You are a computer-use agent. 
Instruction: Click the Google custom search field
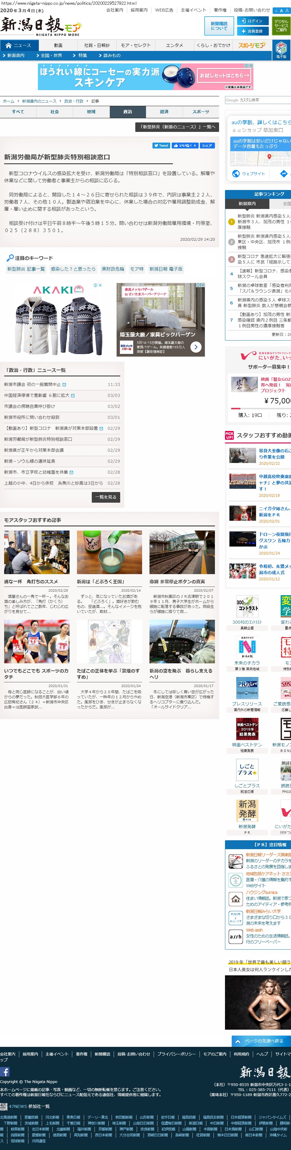pos(258,100)
